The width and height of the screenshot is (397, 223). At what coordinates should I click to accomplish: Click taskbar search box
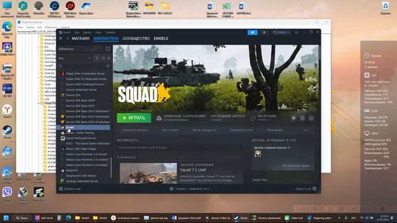tap(22, 217)
